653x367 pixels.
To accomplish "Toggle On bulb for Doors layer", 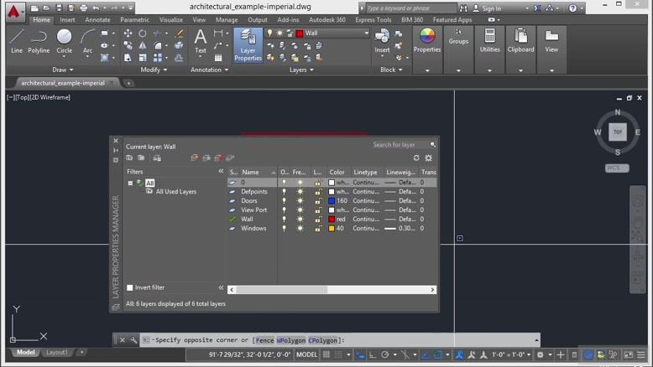I will tap(284, 201).
